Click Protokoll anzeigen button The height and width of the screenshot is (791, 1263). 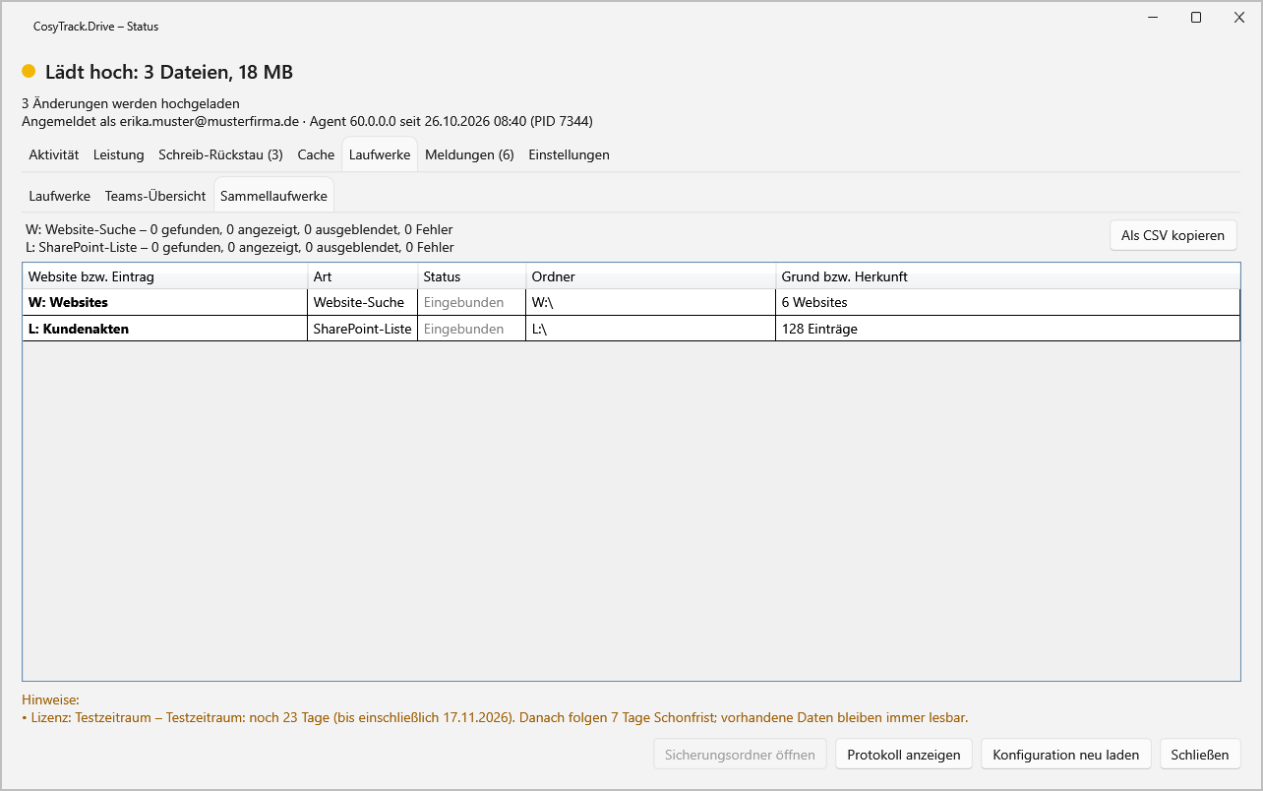tap(904, 755)
